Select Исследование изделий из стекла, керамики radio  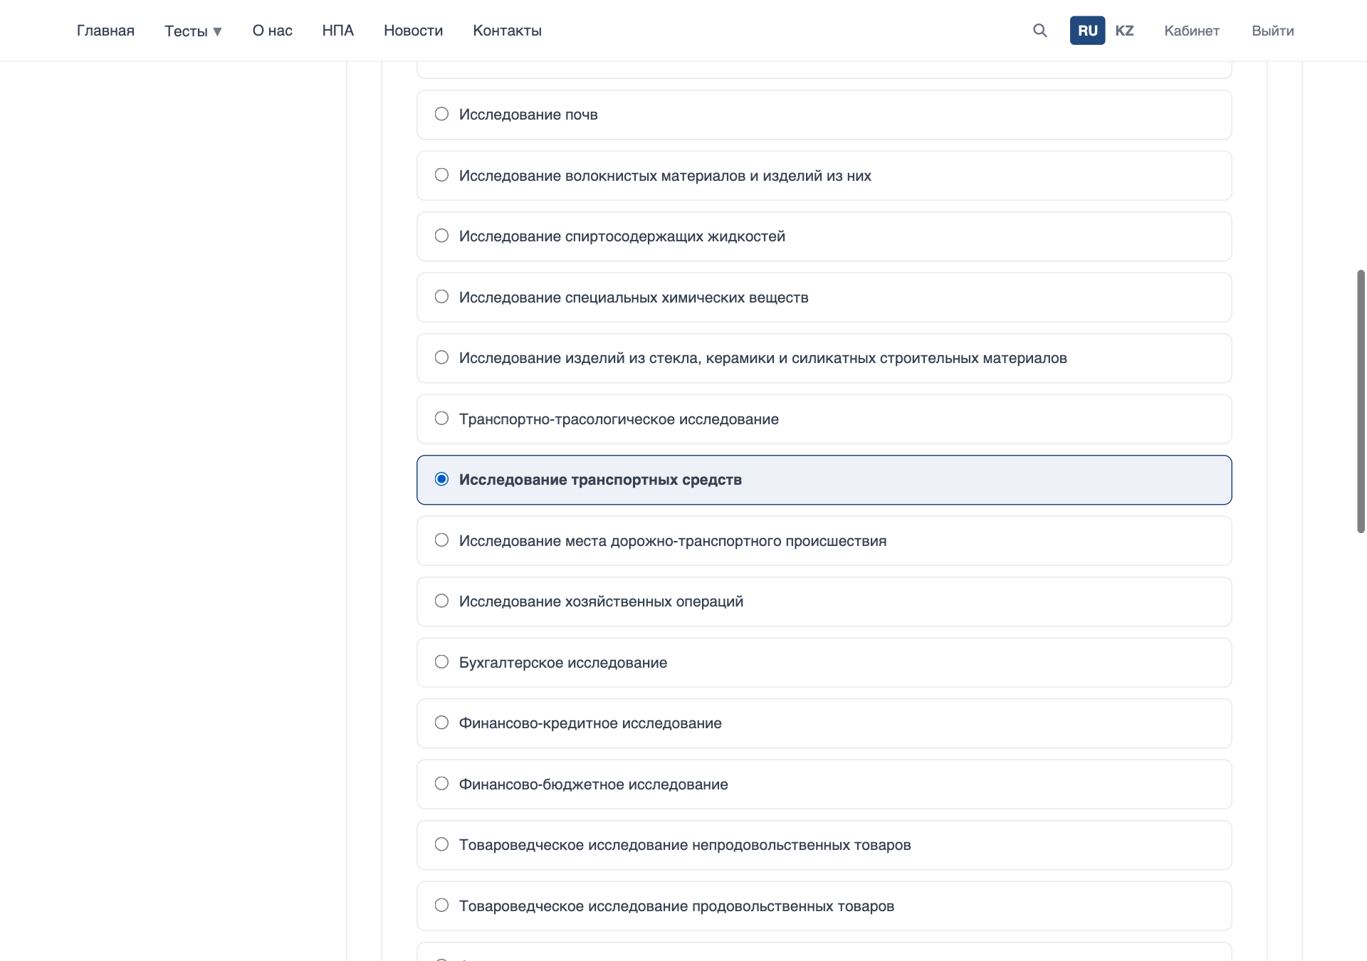coord(441,357)
